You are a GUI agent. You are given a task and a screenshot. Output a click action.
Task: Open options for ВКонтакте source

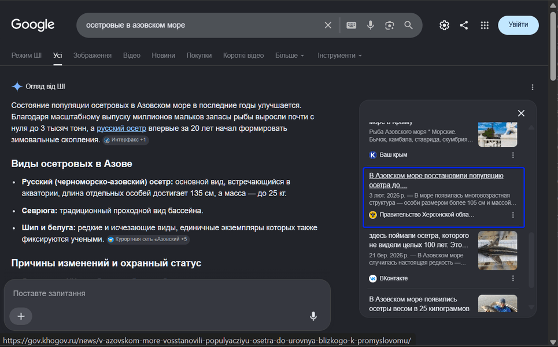point(513,278)
